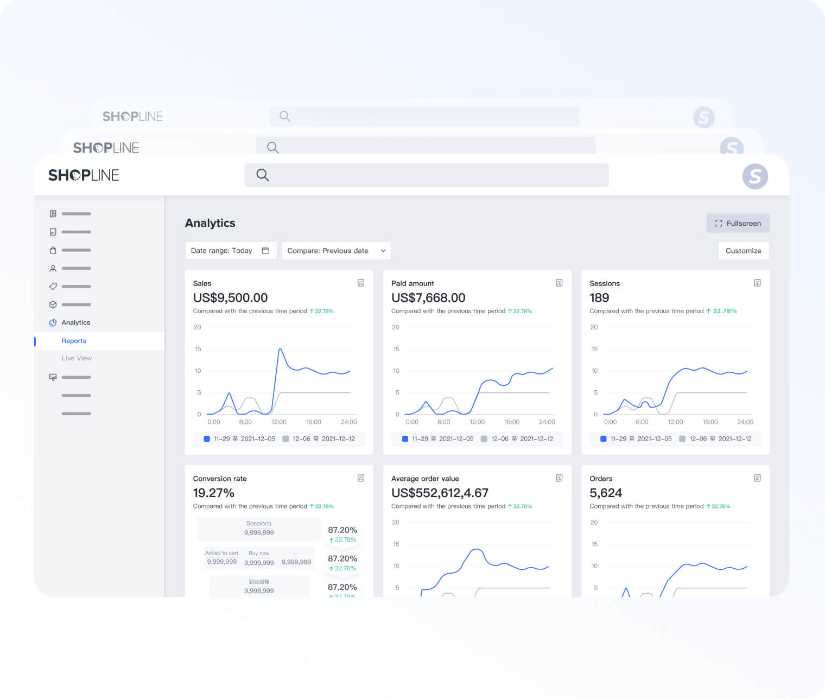Click the sidebar package box icon

(x=53, y=304)
